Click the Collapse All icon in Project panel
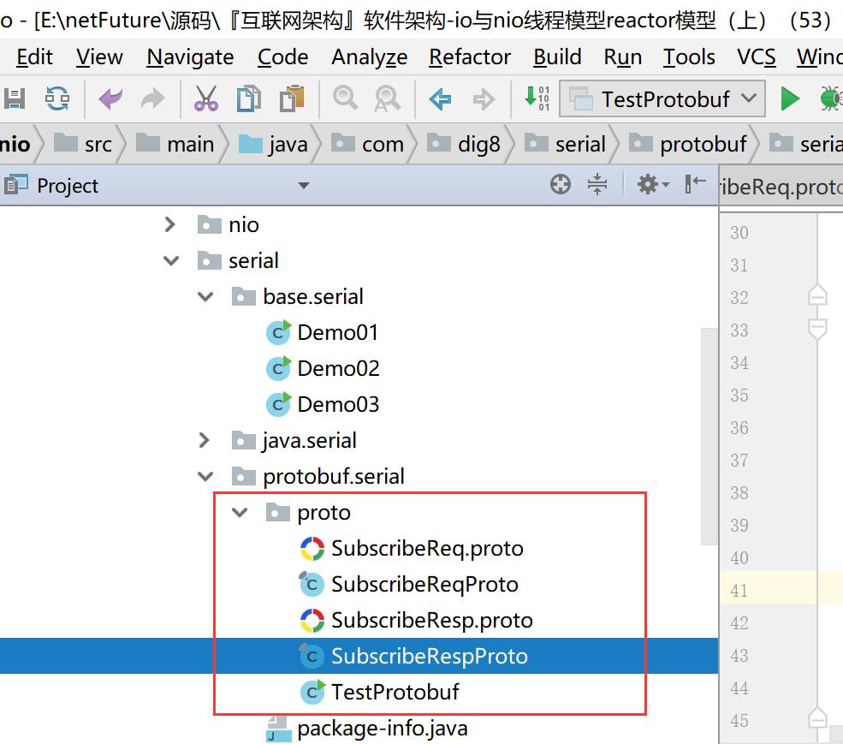This screenshot has height=744, width=843. (597, 185)
